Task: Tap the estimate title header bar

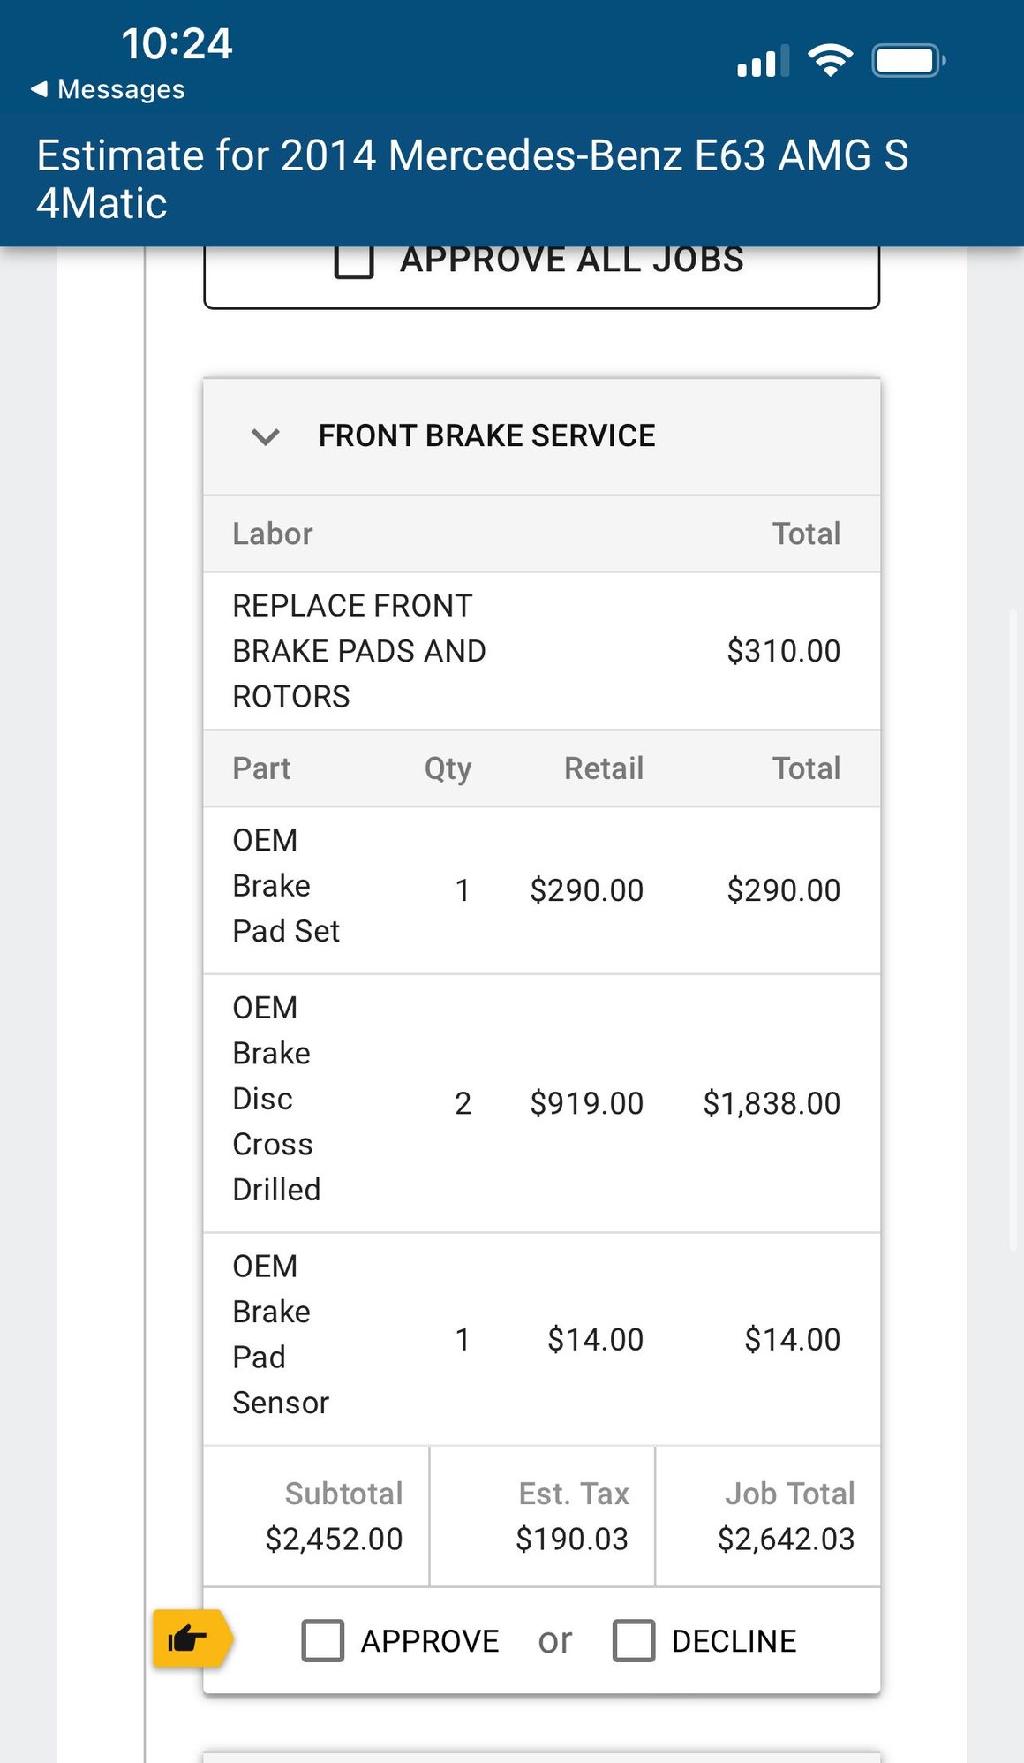Action: [512, 179]
